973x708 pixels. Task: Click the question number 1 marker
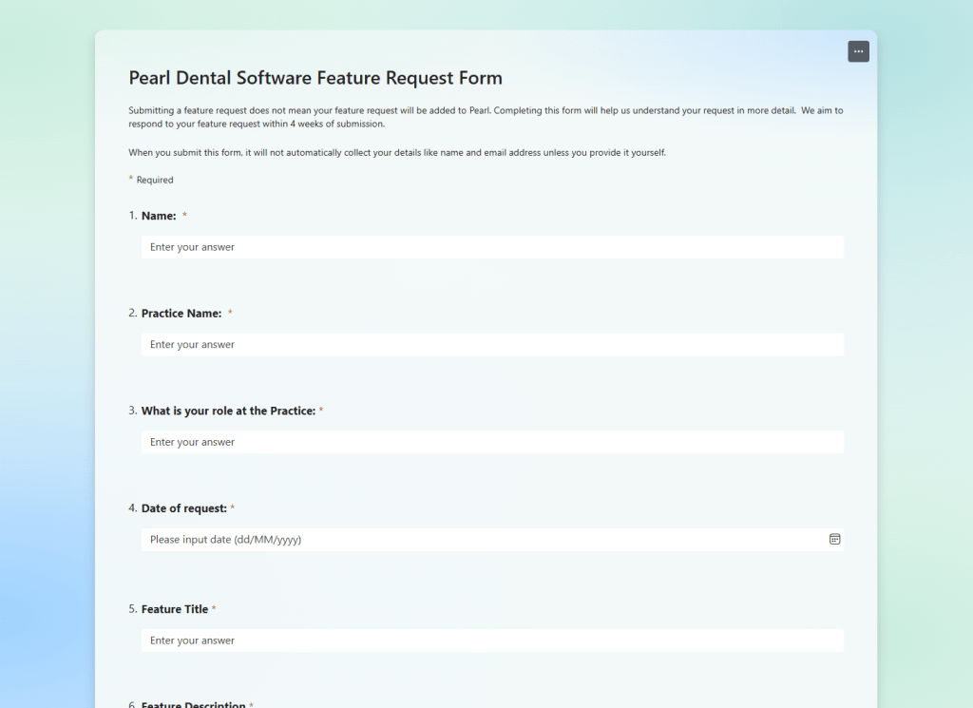[x=133, y=216]
